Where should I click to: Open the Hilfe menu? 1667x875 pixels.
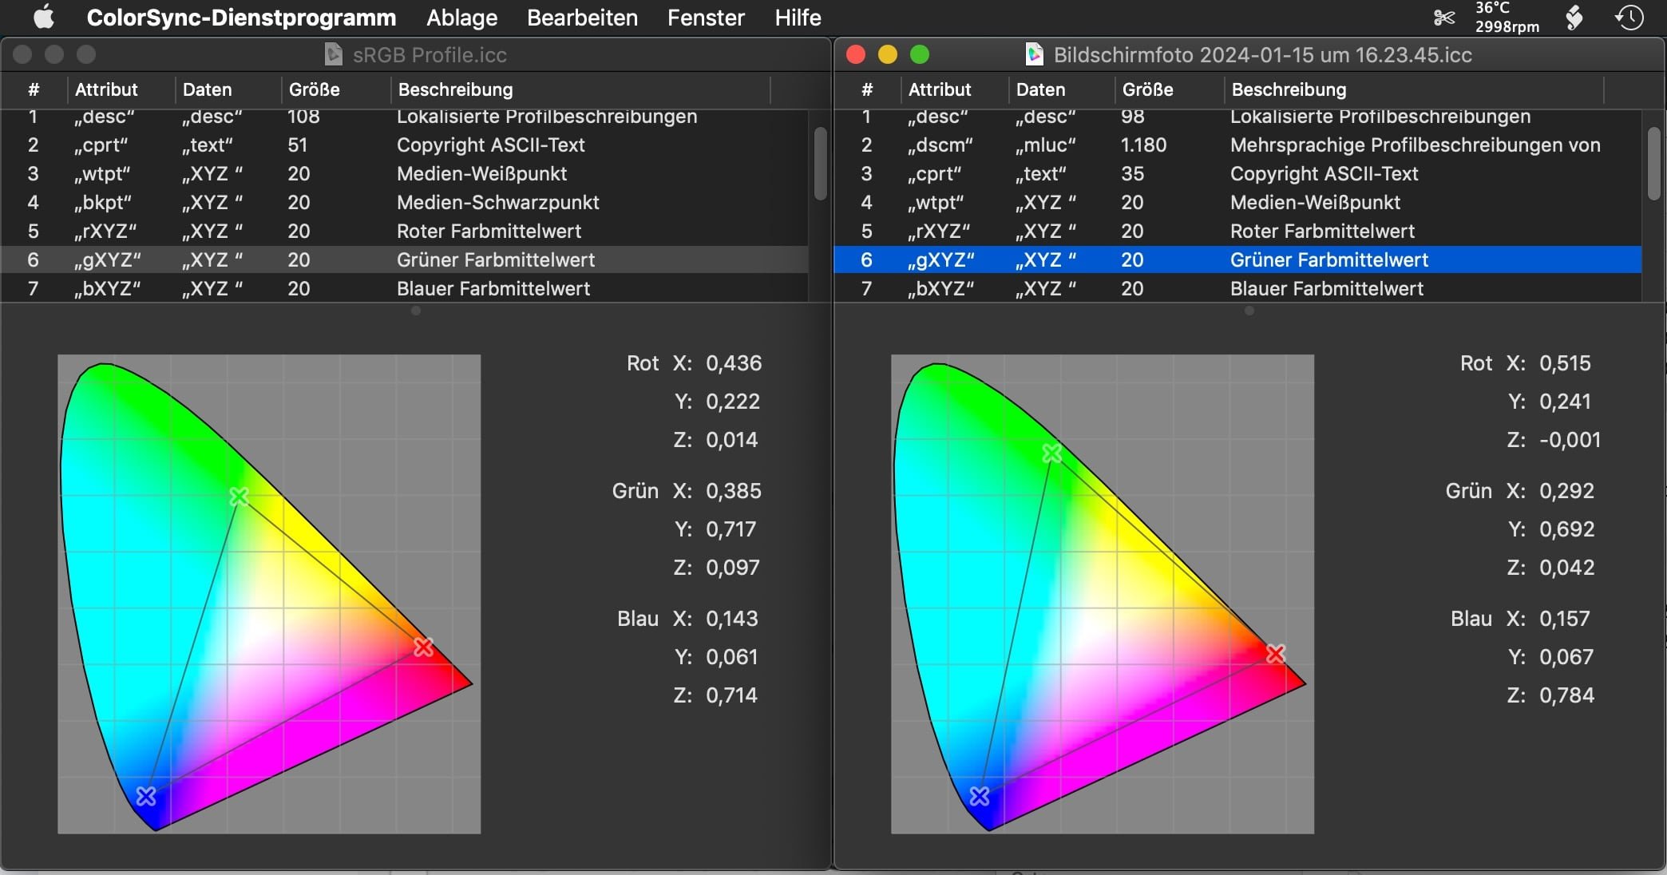798,18
